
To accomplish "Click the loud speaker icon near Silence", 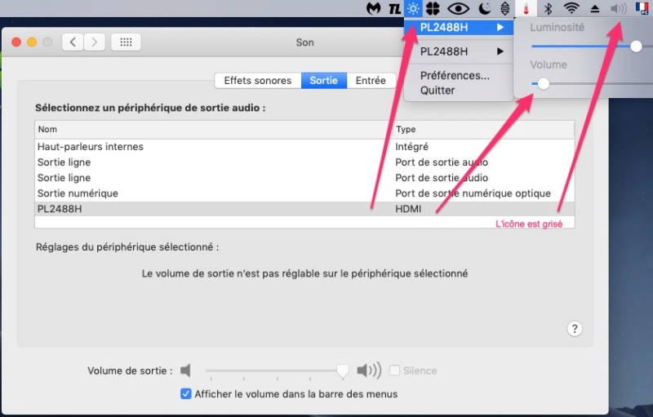I will [369, 370].
